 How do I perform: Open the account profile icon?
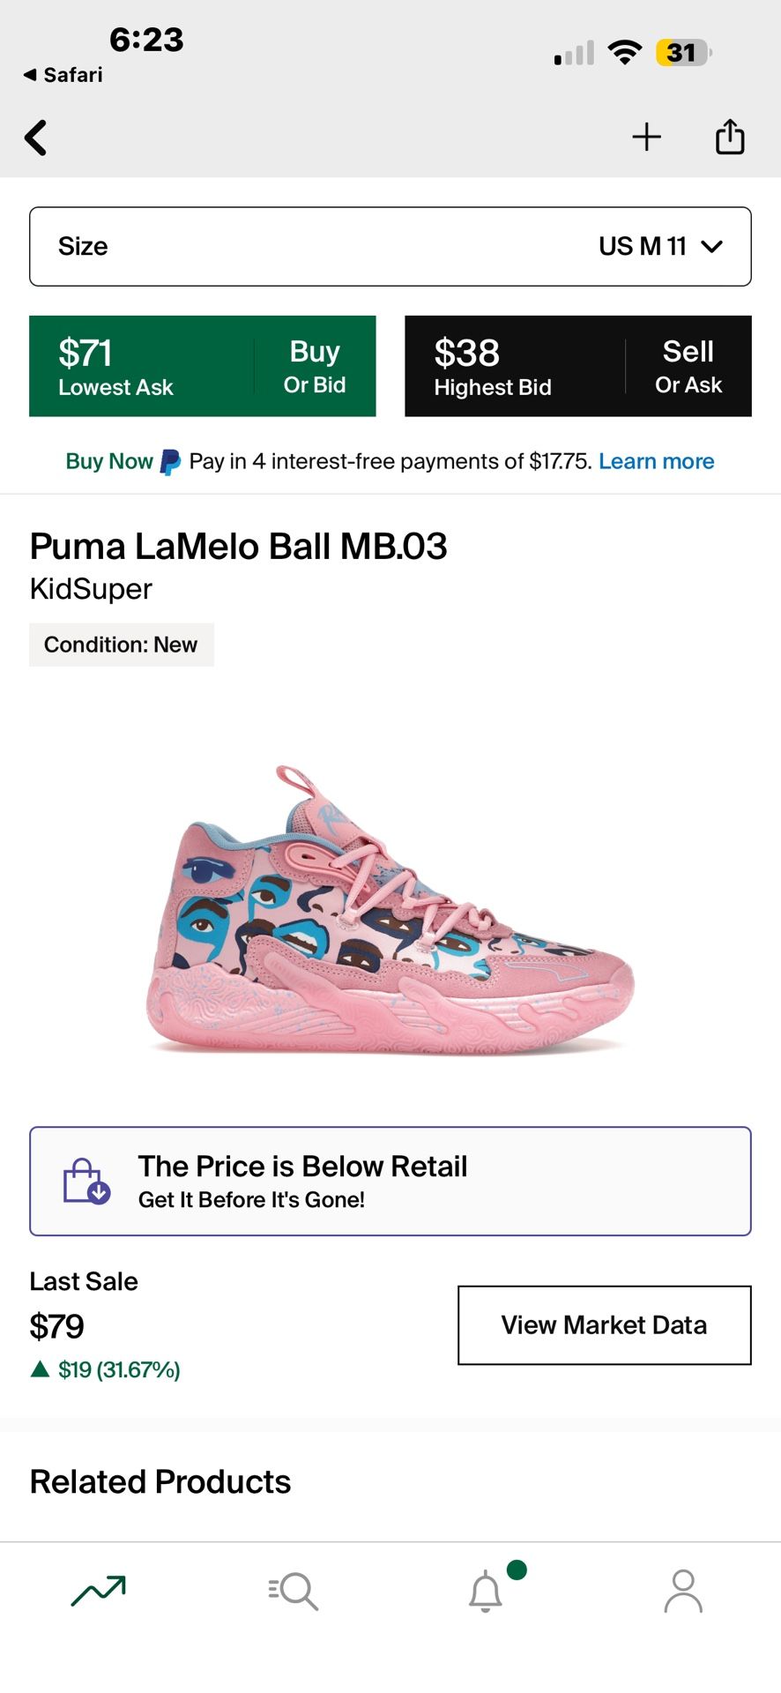[x=682, y=1591]
